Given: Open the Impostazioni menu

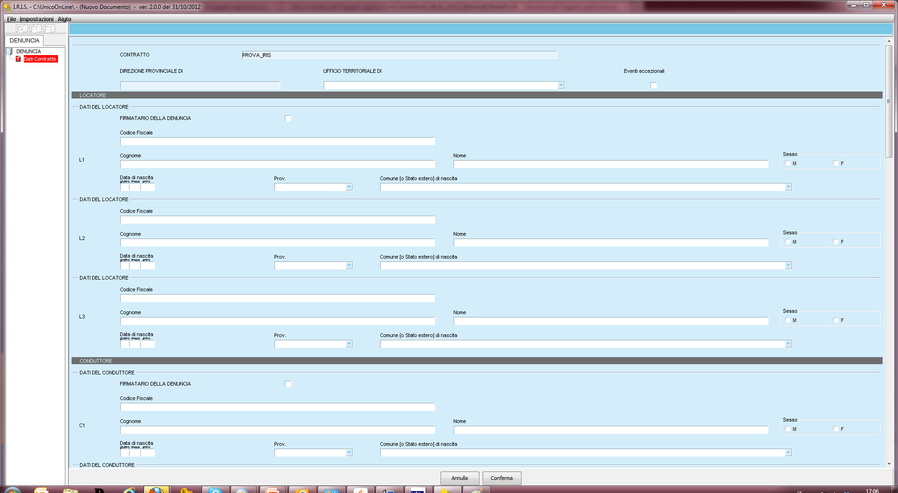Looking at the screenshot, I should pos(36,19).
